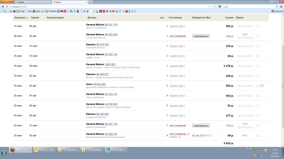Open the Firefox application menu dropdown

pyautogui.click(x=7, y=1)
